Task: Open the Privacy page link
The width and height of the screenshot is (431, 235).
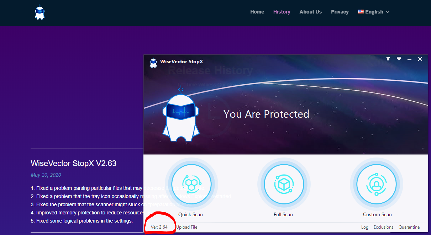Action: (340, 12)
